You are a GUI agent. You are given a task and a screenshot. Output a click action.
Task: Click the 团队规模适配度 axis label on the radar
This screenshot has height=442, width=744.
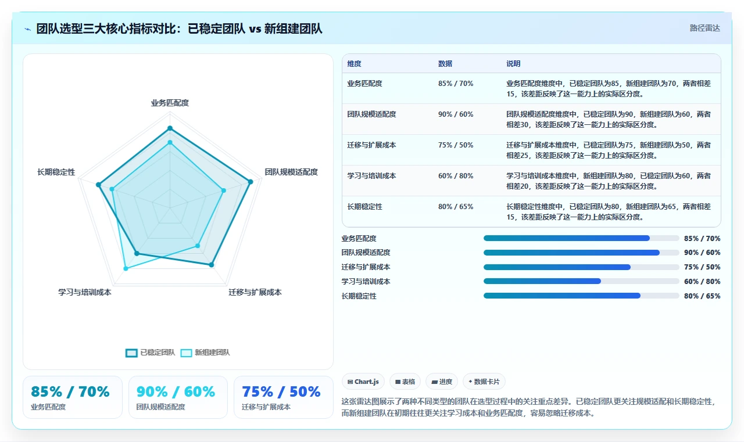(x=291, y=172)
